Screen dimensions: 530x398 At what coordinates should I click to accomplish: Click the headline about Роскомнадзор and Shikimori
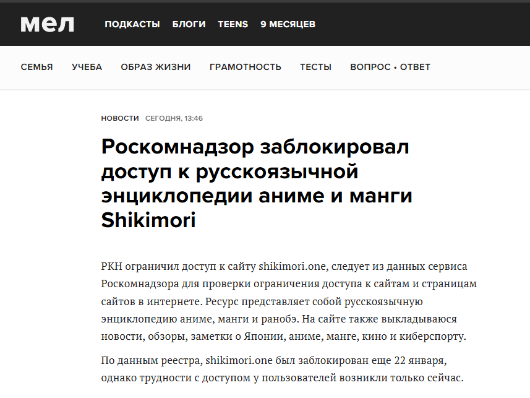(257, 183)
